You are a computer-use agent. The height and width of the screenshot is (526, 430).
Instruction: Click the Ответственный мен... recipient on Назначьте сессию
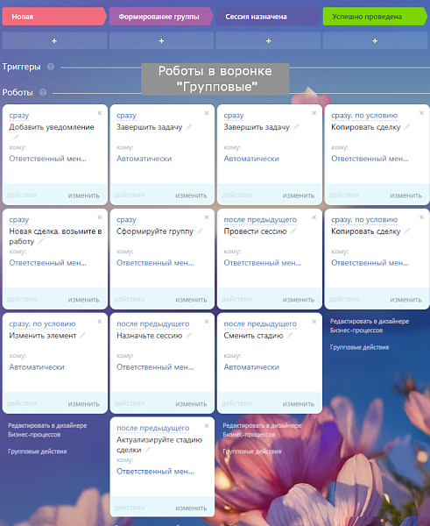click(155, 367)
